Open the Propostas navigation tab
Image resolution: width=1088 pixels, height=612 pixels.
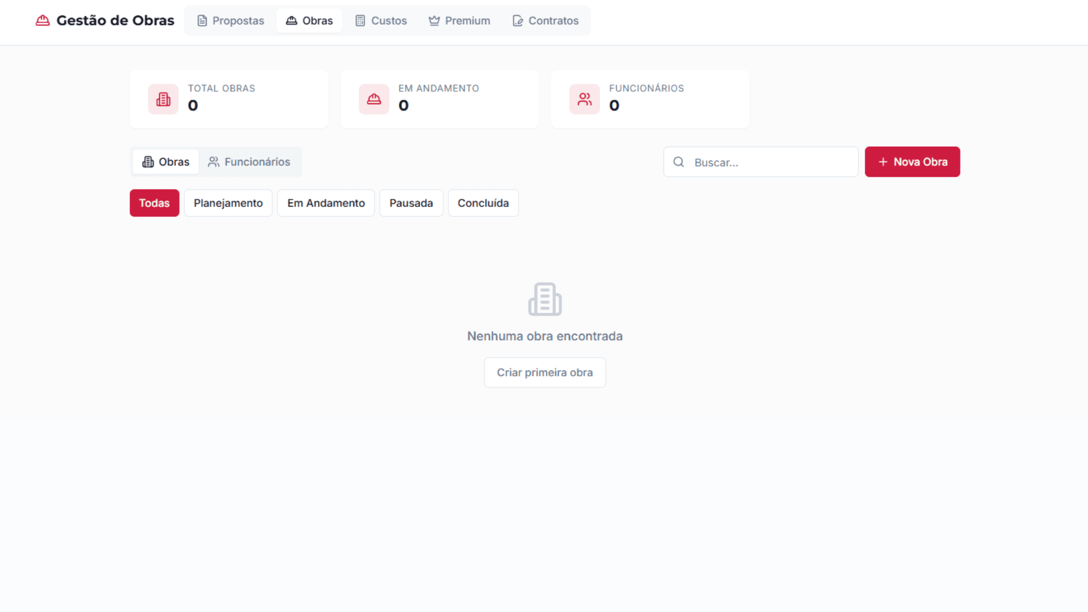(231, 20)
